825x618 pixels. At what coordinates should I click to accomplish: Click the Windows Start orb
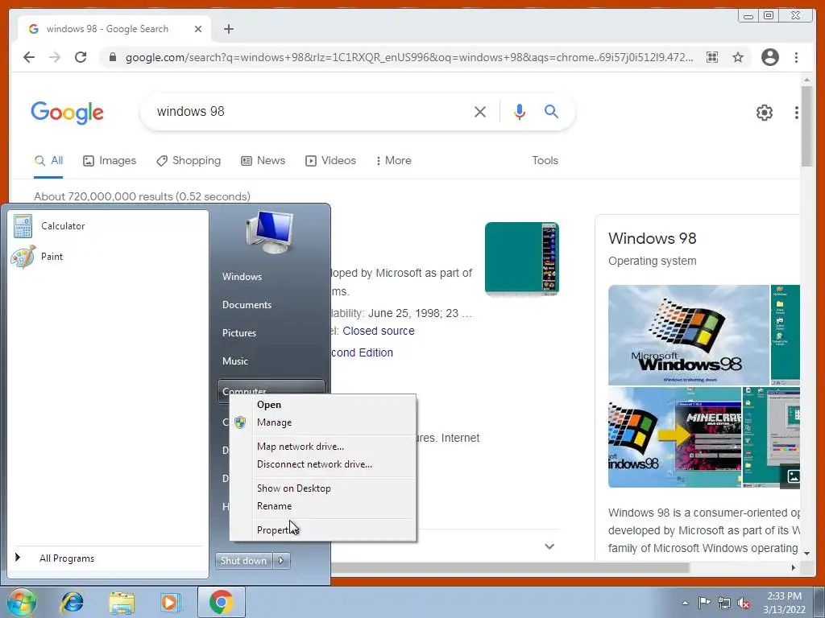coord(22,602)
